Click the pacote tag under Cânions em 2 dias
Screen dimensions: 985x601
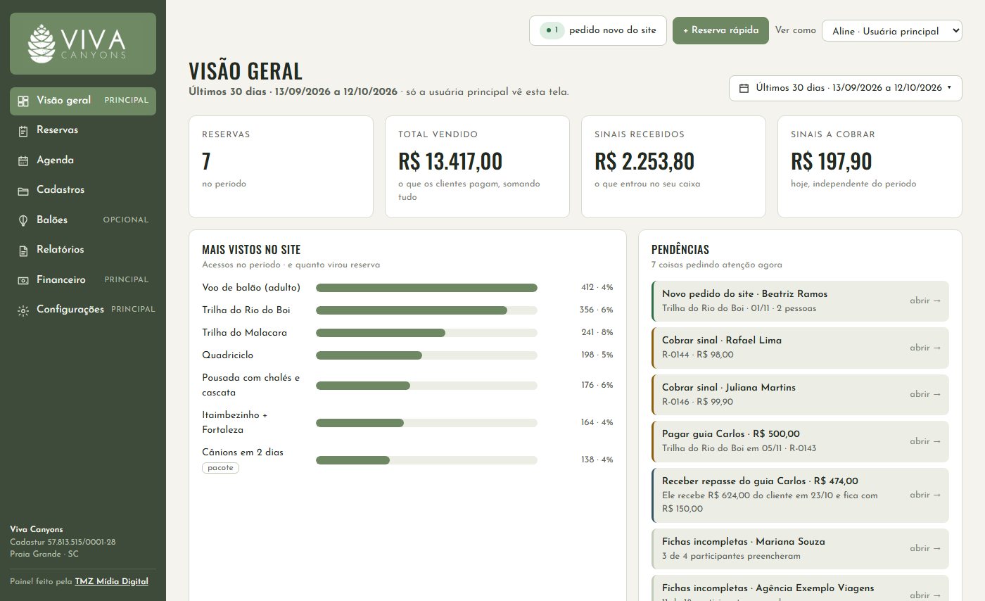pyautogui.click(x=220, y=468)
